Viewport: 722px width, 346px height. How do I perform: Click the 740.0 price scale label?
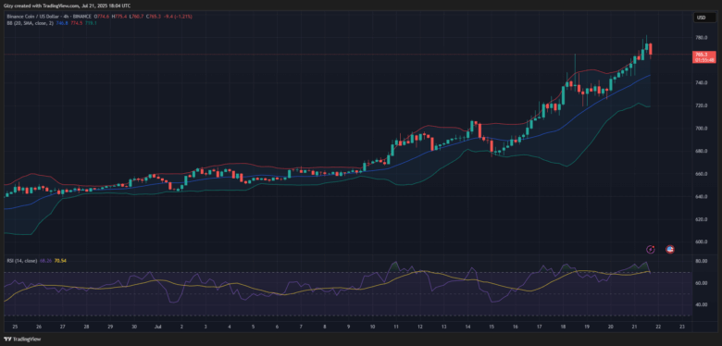click(702, 83)
